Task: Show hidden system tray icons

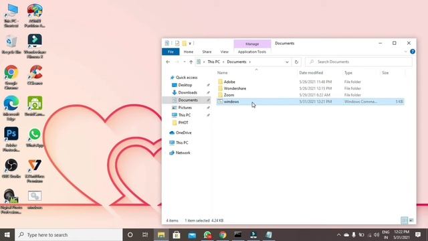Action: 339,235
